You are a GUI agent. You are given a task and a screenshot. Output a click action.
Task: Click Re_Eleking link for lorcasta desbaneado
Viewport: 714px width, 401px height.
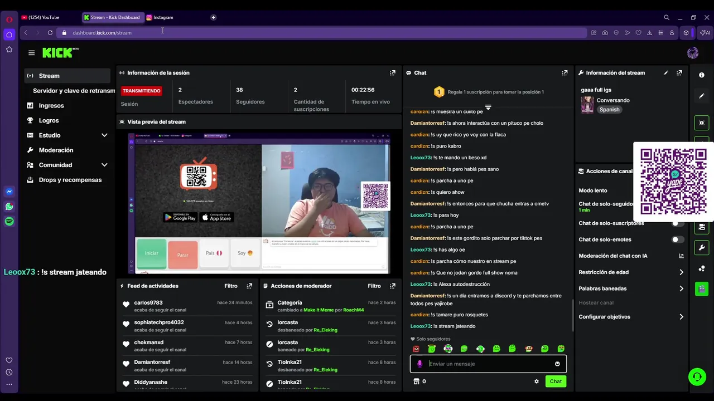point(325,330)
